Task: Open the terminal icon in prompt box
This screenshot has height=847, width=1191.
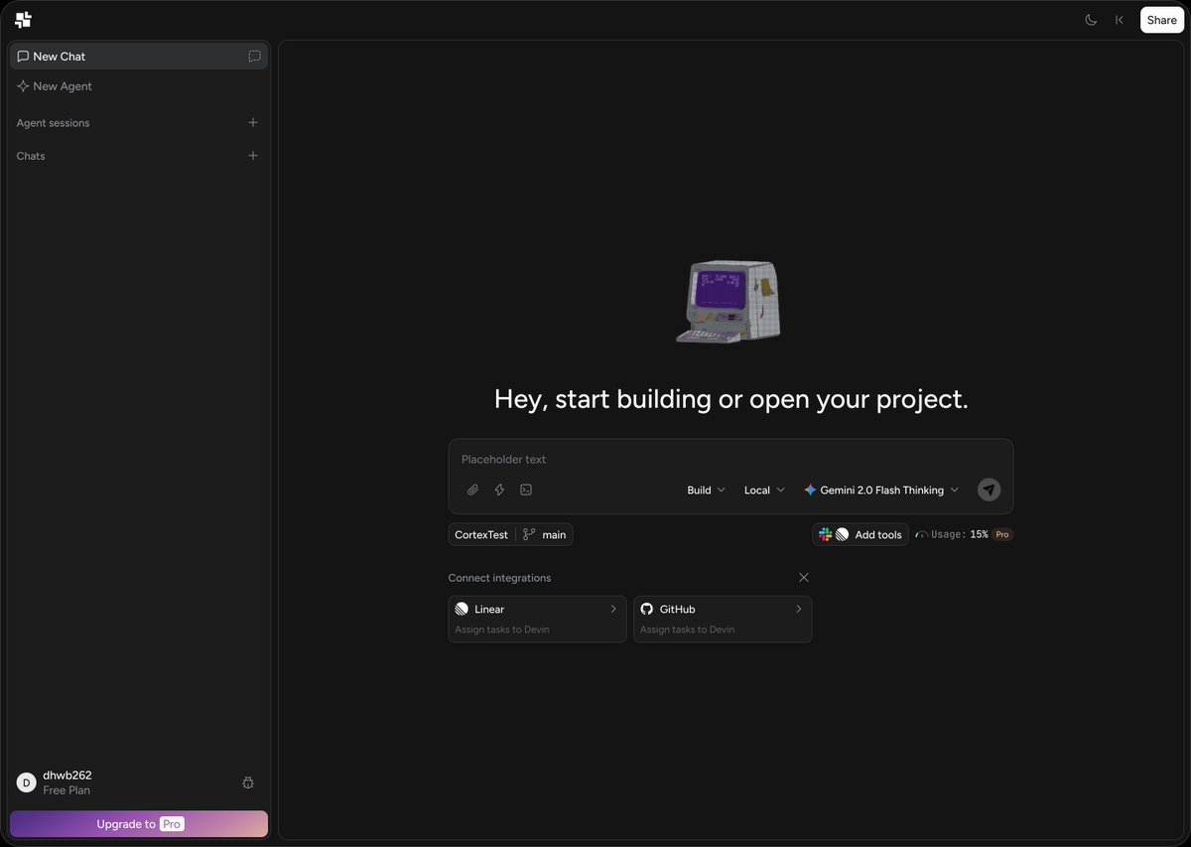Action: click(526, 490)
